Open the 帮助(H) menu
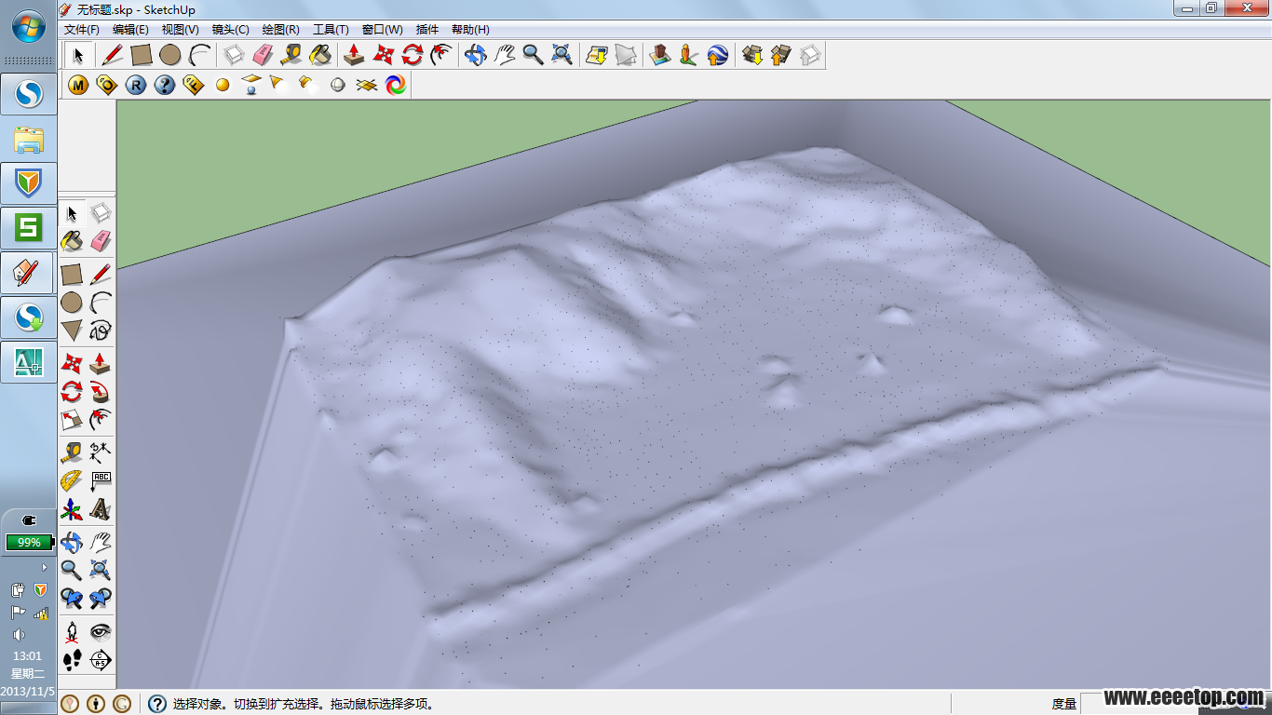 pyautogui.click(x=470, y=30)
